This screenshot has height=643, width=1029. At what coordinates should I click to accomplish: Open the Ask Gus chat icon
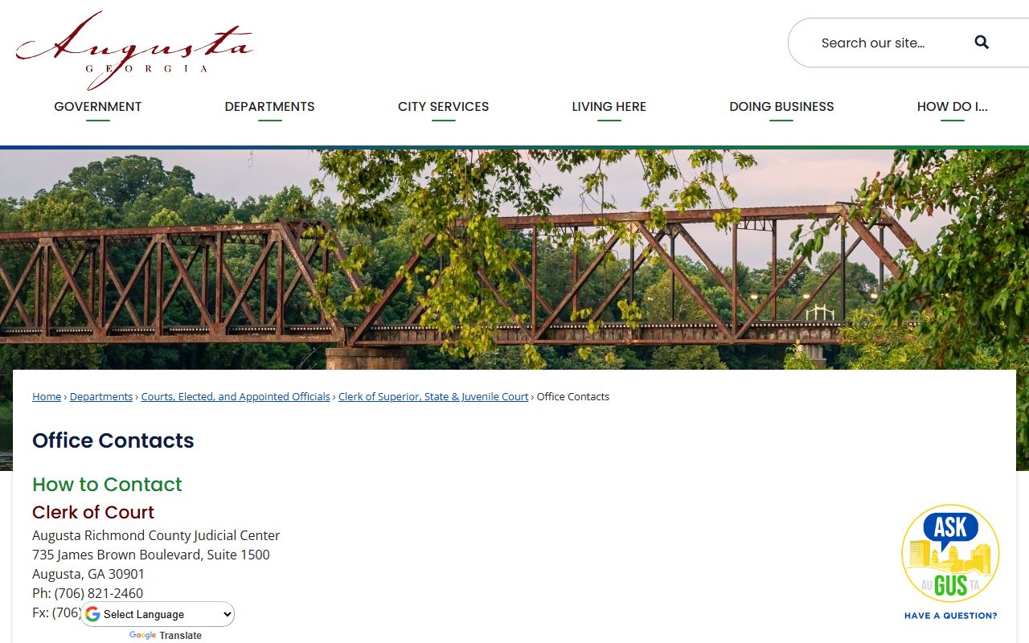pyautogui.click(x=950, y=554)
